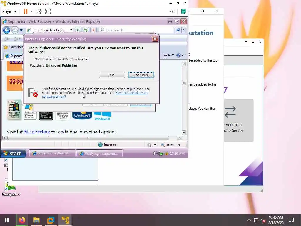Open the Notepad++ desktop shortcut

point(11,187)
